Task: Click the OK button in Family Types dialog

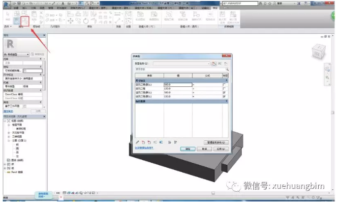Action: 187,149
